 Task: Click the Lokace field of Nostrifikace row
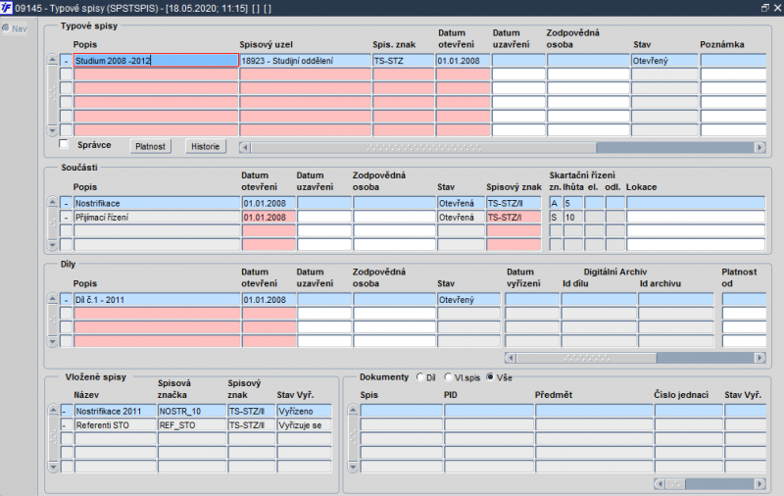pyautogui.click(x=696, y=203)
